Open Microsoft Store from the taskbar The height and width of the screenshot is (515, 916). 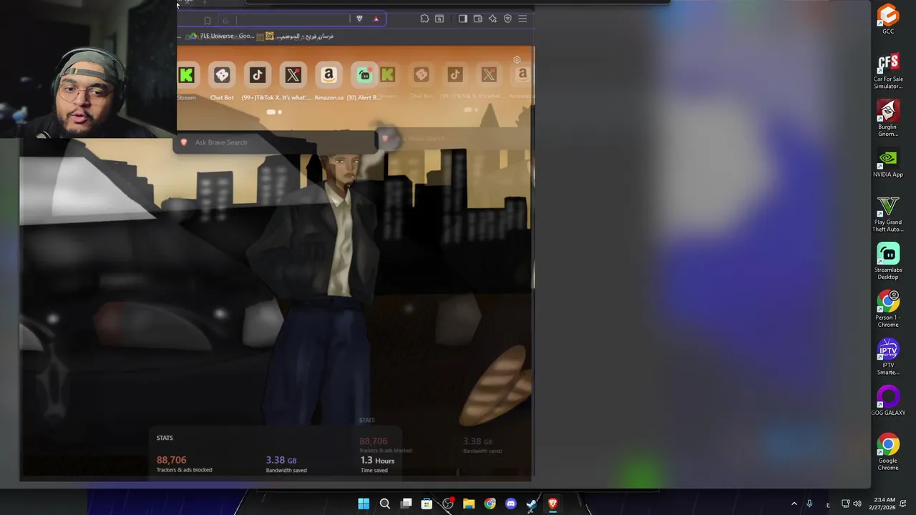(427, 504)
